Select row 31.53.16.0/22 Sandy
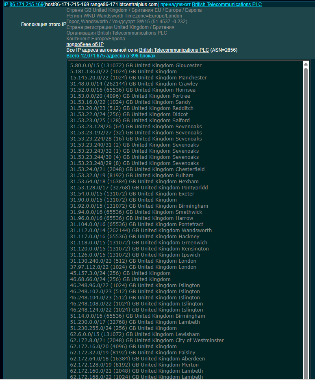The width and height of the screenshot is (315, 380). pos(130,102)
